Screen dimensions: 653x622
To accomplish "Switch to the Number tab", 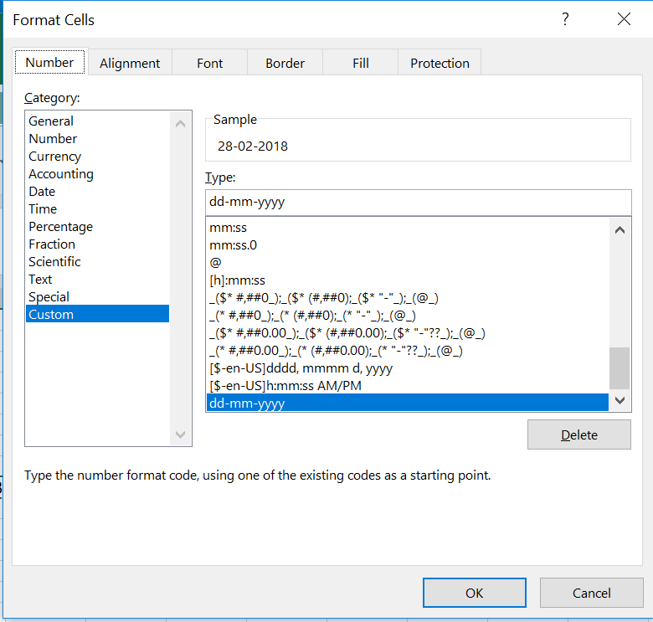I will 49,63.
